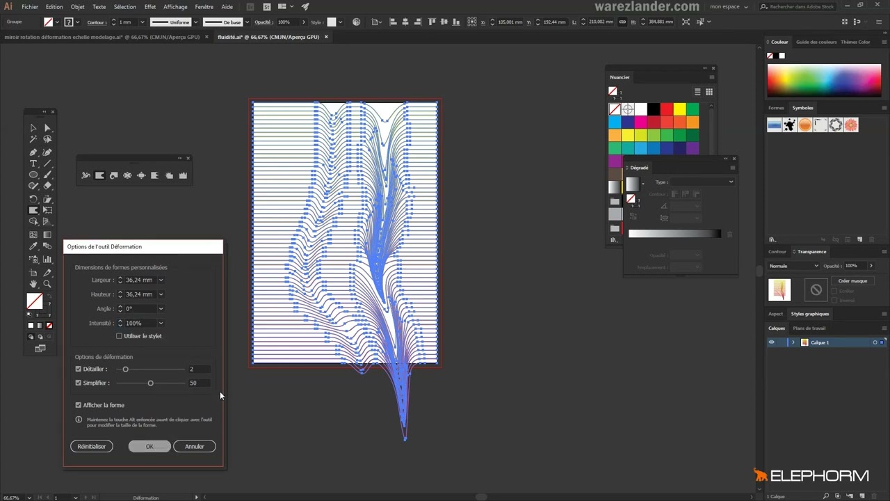
Task: Click the Réinitialiser button
Action: (92, 446)
